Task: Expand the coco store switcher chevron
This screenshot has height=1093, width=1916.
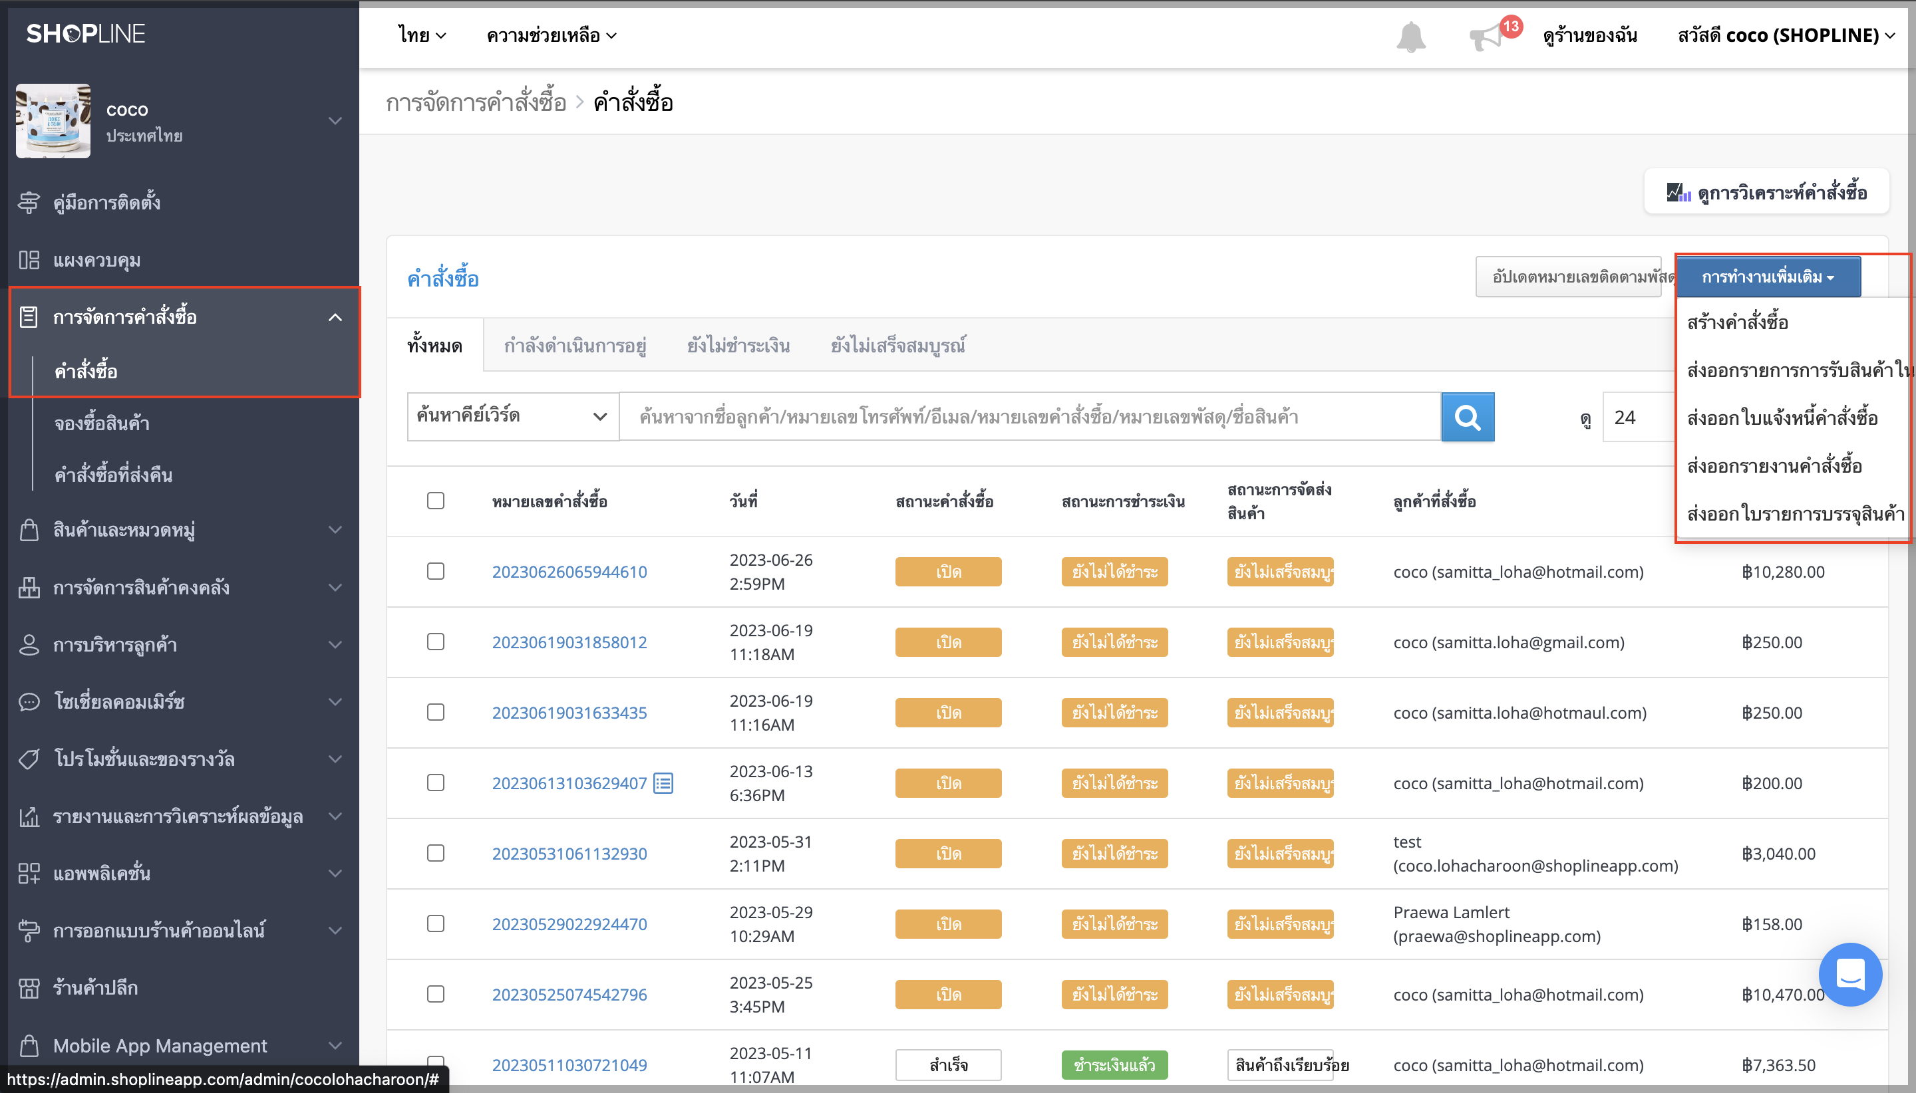Action: coord(335,121)
